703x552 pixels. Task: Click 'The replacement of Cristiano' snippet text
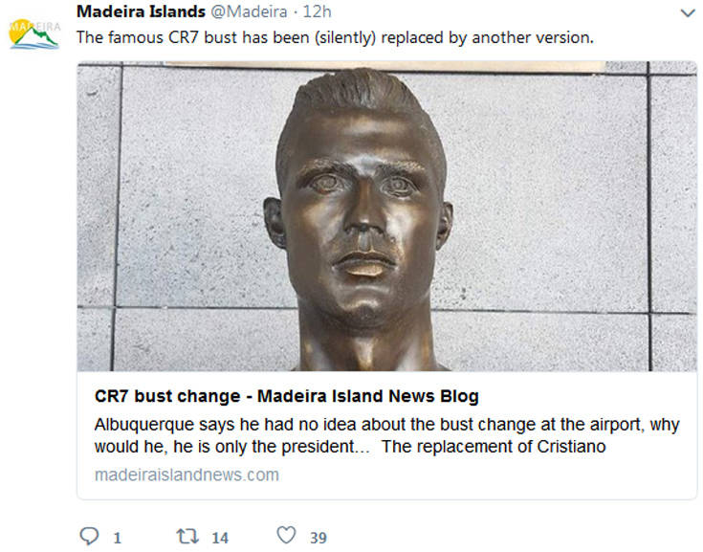point(494,447)
